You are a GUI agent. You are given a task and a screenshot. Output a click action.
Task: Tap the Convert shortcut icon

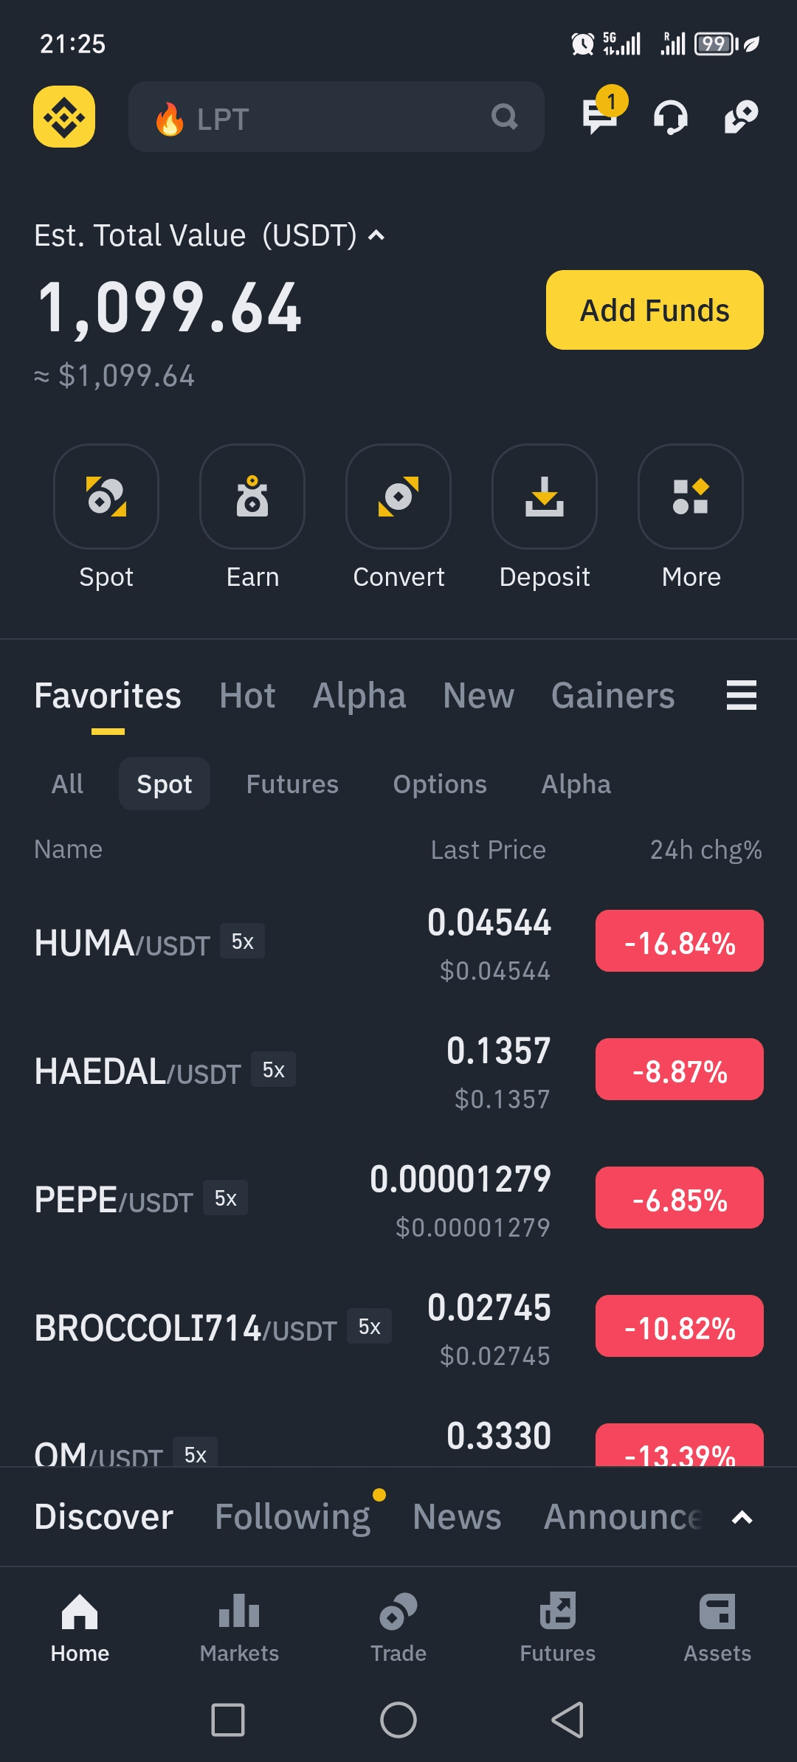pos(398,497)
